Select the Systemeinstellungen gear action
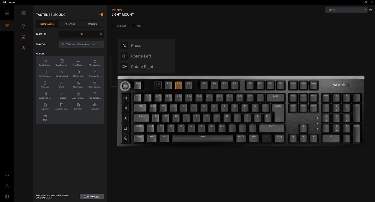This screenshot has height=202, width=375. pyautogui.click(x=45, y=94)
